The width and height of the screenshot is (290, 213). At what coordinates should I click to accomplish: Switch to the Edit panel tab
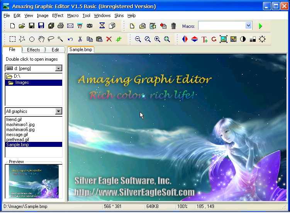click(x=55, y=49)
